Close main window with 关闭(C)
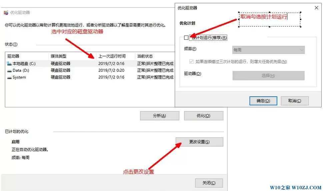 click(x=209, y=183)
